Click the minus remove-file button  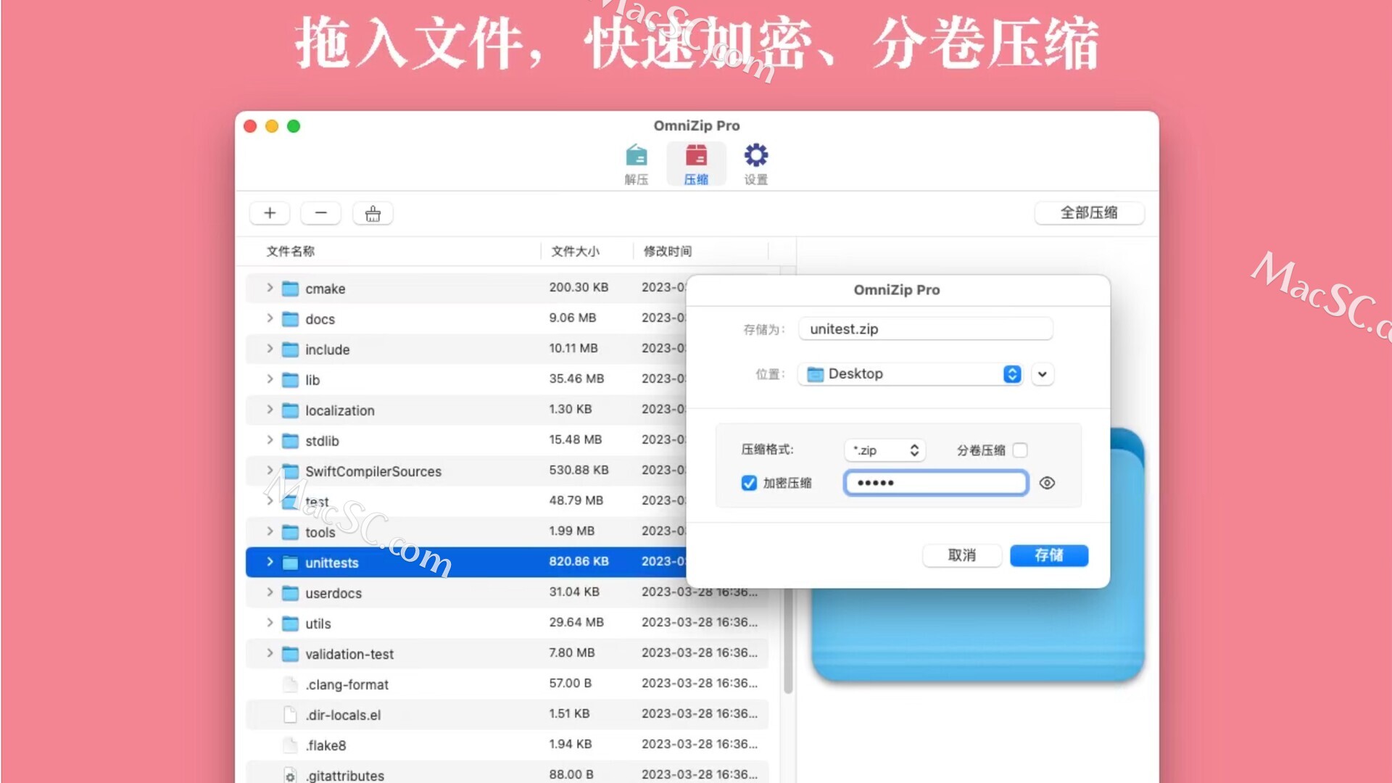(x=321, y=213)
